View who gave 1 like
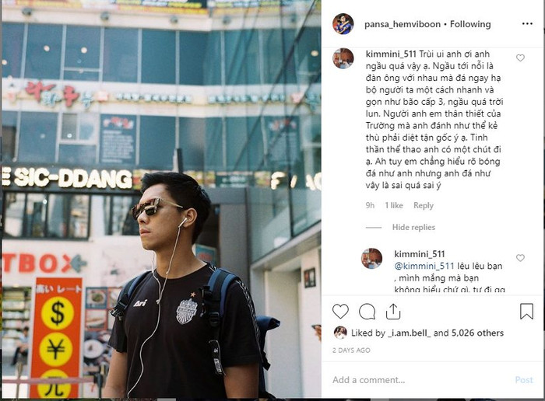 pos(394,205)
